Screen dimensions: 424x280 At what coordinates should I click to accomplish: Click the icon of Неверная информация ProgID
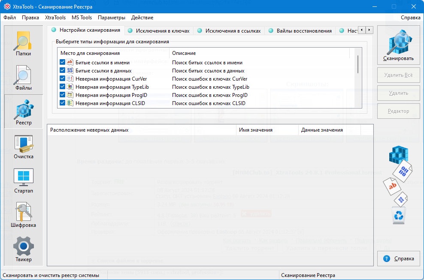click(x=70, y=95)
